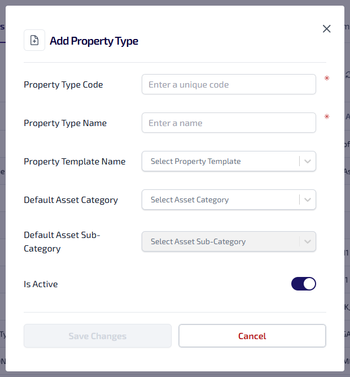Open the Select Asset Category dropdown field
The image size is (350, 377).
click(220, 200)
